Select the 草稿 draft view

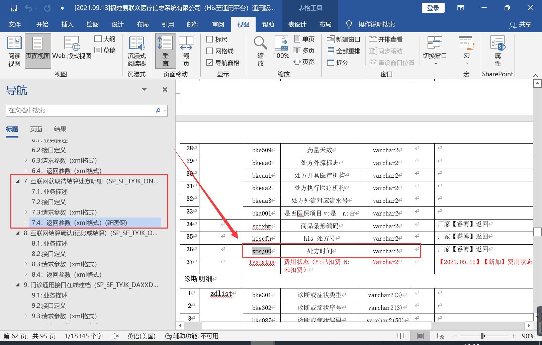[x=105, y=50]
